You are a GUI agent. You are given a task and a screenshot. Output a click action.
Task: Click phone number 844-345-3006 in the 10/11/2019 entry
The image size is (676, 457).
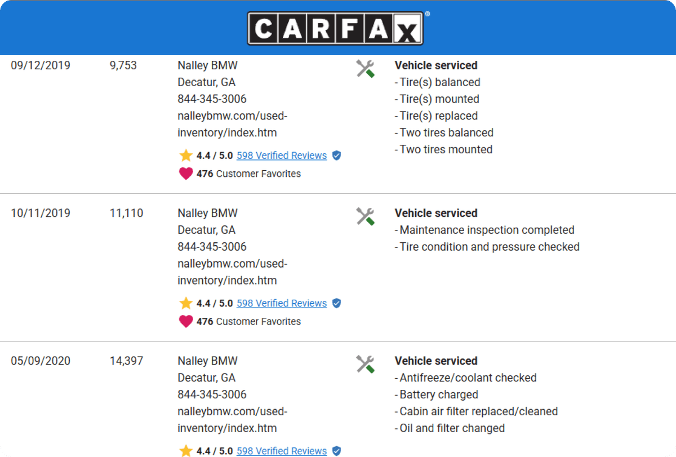point(212,247)
